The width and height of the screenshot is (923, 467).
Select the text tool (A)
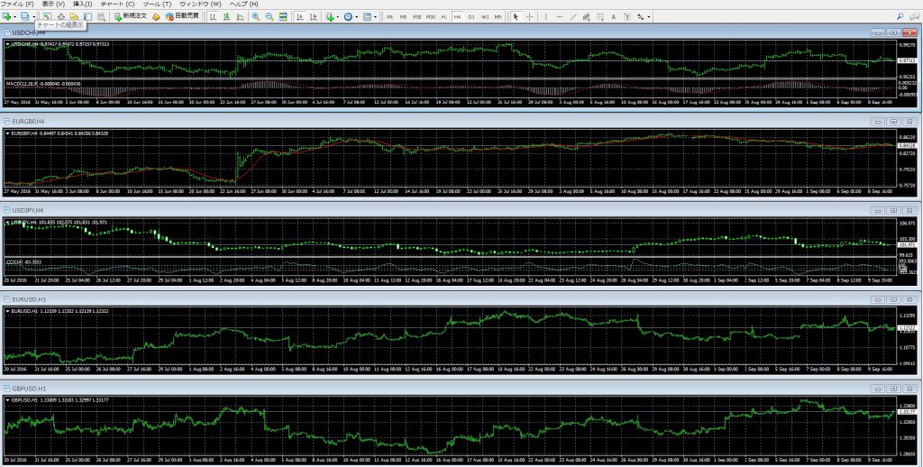click(x=613, y=16)
